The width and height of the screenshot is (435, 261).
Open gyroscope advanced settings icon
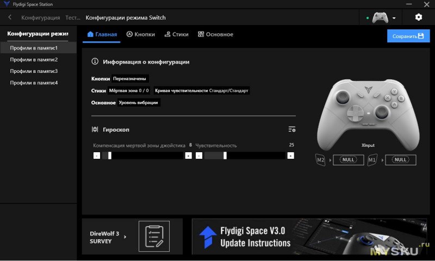tap(292, 129)
